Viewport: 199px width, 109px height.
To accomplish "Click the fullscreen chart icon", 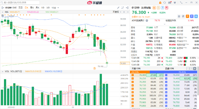I will (123, 8).
